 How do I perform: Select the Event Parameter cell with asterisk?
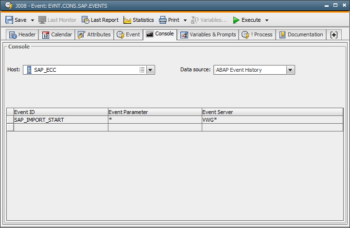[155, 120]
